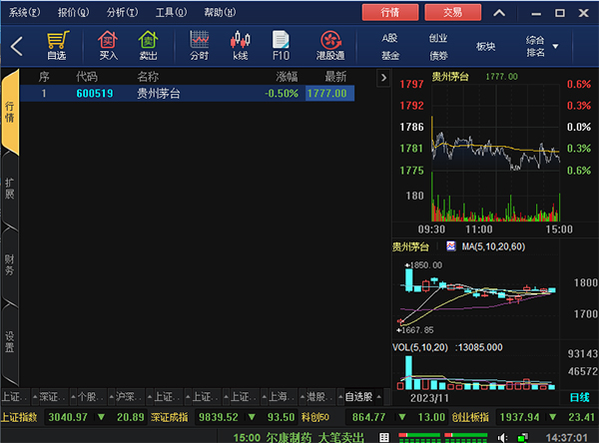The image size is (599, 443).
Task: Click the back arrow icon
Action: [x=17, y=46]
